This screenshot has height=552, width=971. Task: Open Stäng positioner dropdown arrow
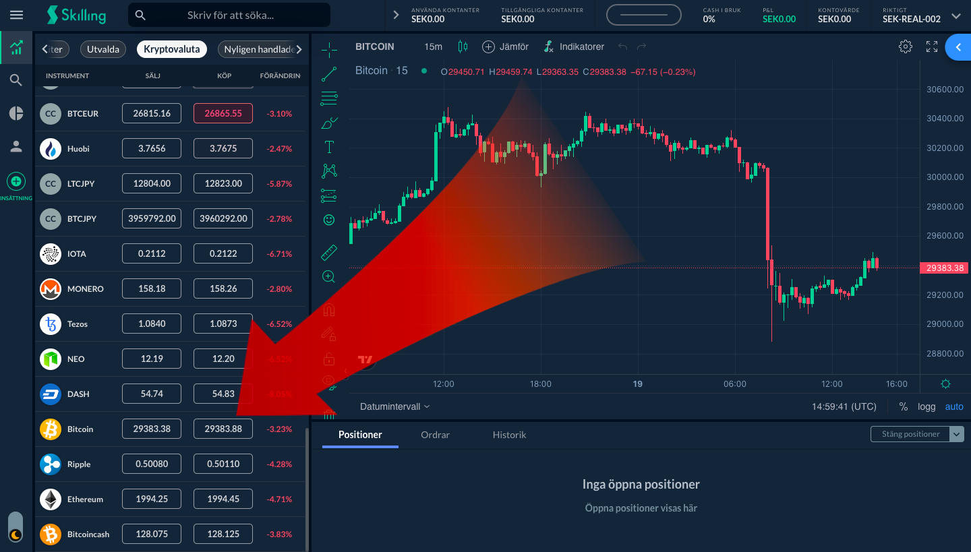(x=957, y=434)
